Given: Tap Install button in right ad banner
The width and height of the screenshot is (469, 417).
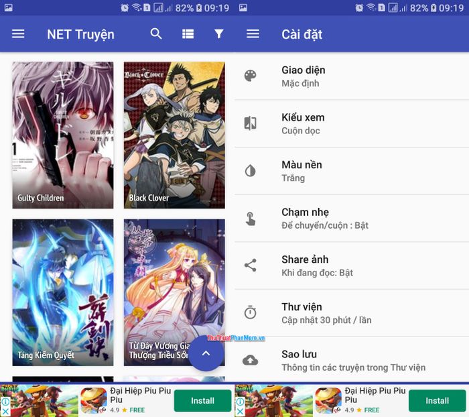Looking at the screenshot, I should (x=437, y=400).
